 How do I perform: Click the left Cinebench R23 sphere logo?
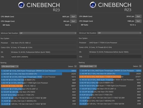click(21, 5)
